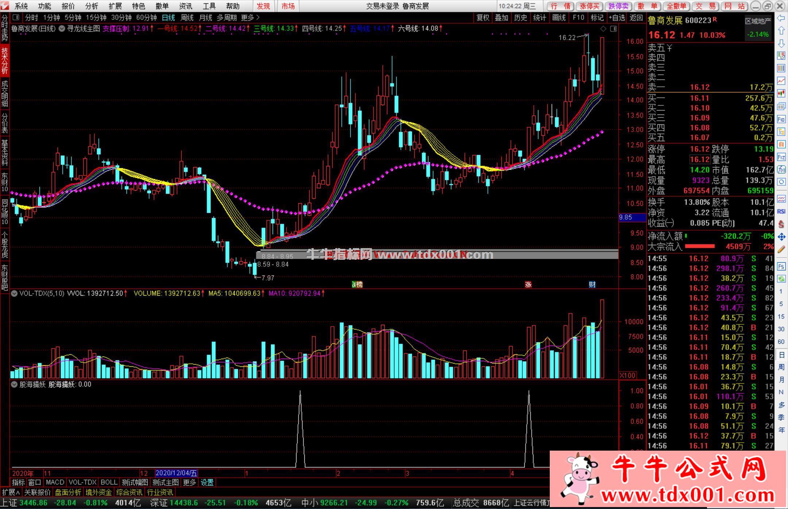This screenshot has height=509, width=788.
Task: Open the 分析 menu
Action: point(92,6)
